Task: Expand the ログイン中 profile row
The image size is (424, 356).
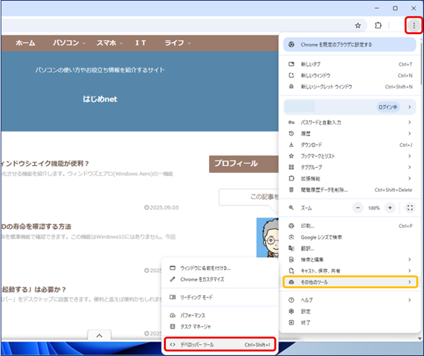Action: click(x=349, y=107)
